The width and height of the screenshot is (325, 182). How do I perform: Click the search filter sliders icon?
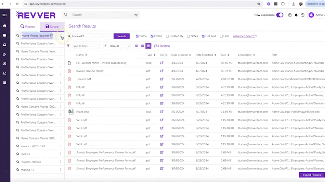tap(136, 15)
